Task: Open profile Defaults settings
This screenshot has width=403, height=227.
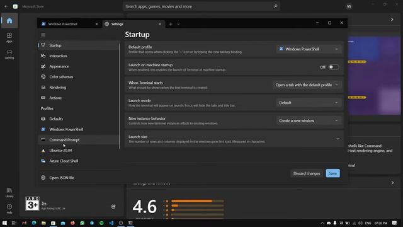Action: 78,119
